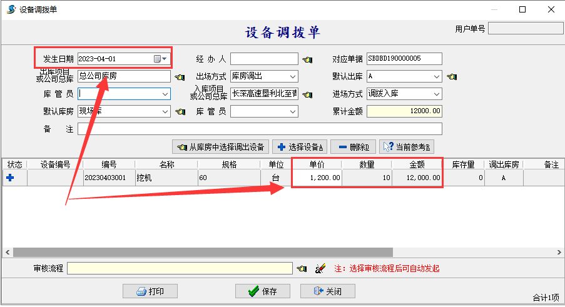Image resolution: width=565 pixels, height=307 pixels.
Task: Click the lookup hand icon beside 默认库房 dropdown
Action: pos(180,112)
